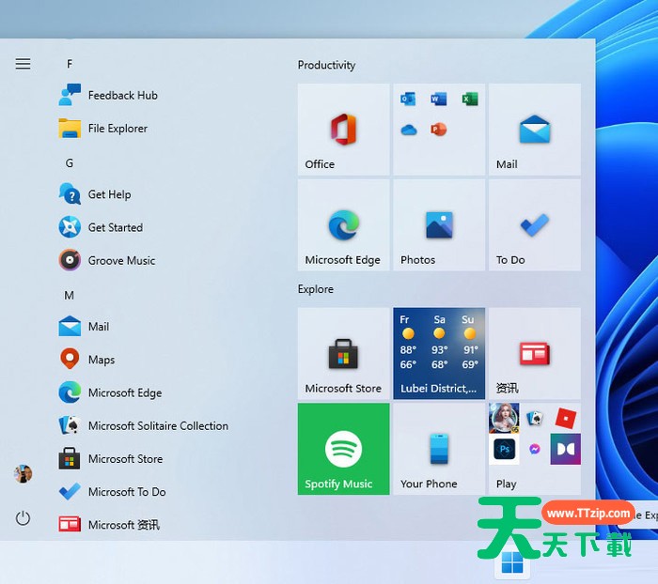This screenshot has height=584, width=658.
Task: Open File Explorer from the app list
Action: coord(103,129)
